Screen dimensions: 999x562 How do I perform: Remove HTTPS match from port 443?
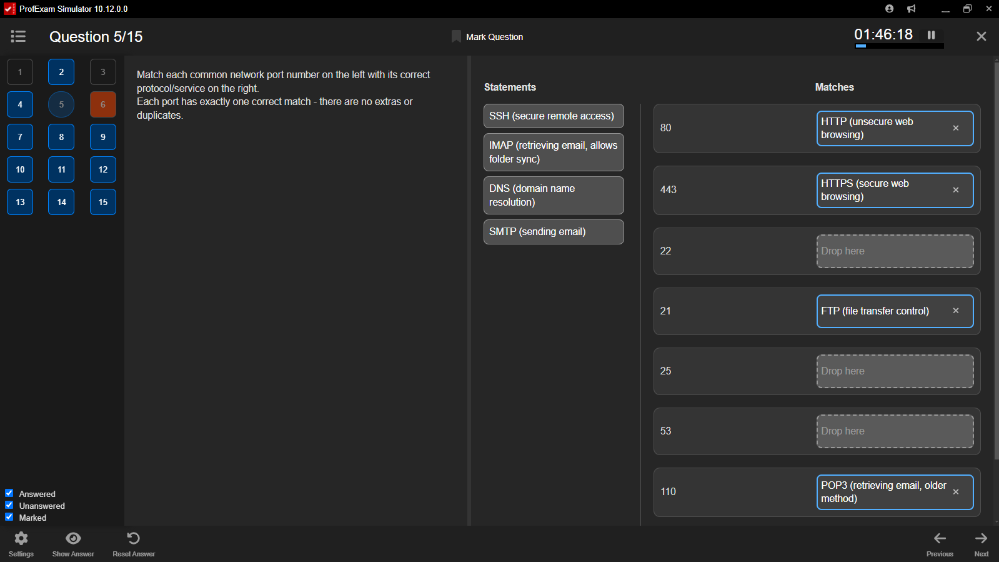click(955, 190)
